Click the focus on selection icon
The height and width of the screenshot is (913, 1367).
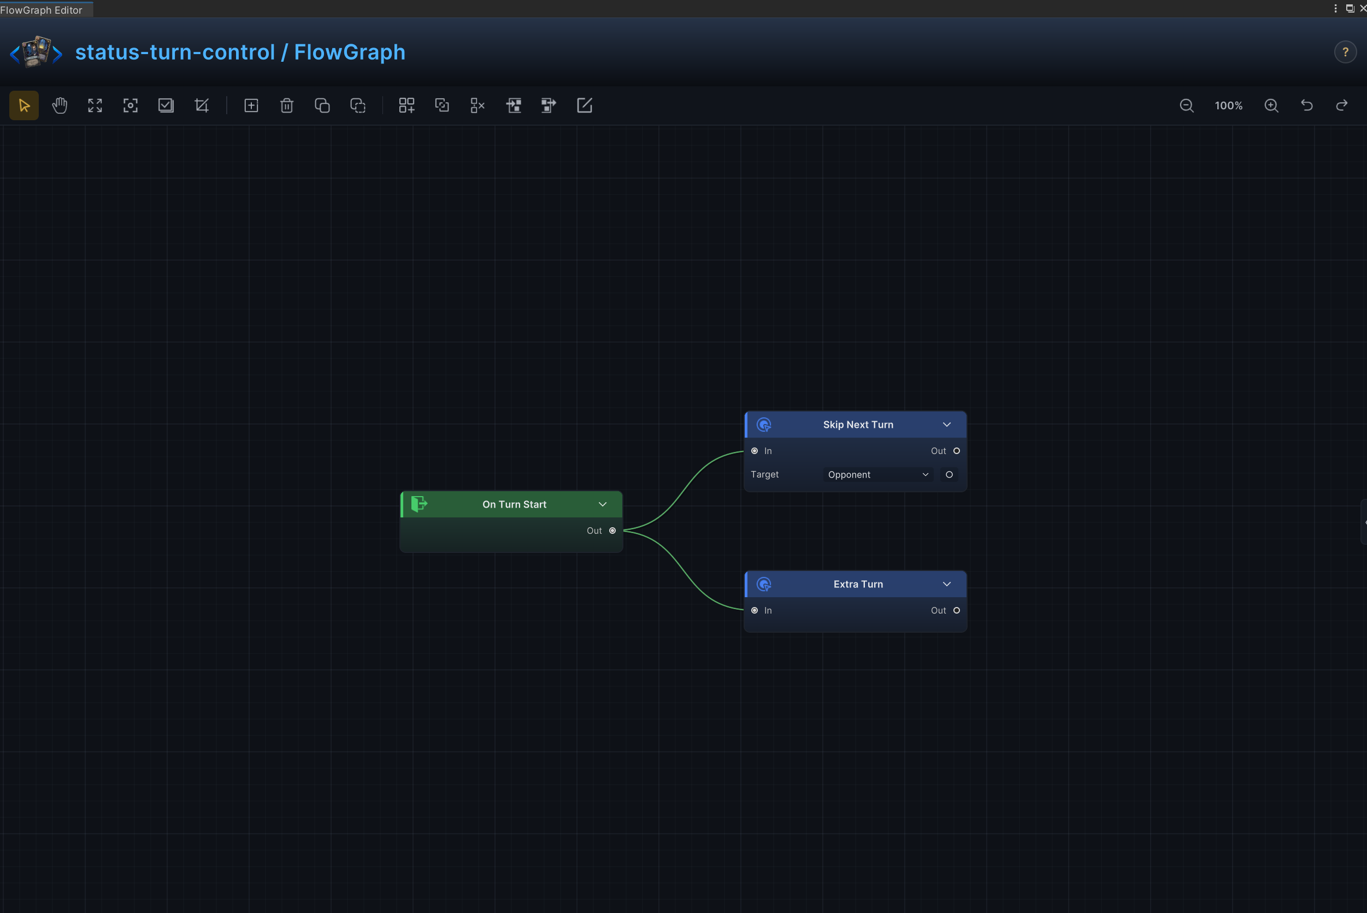tap(131, 105)
